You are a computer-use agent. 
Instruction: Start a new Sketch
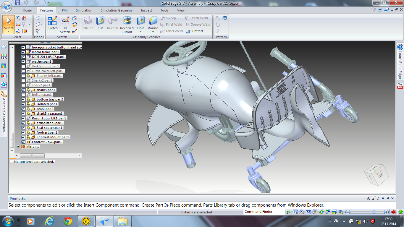pos(53,23)
